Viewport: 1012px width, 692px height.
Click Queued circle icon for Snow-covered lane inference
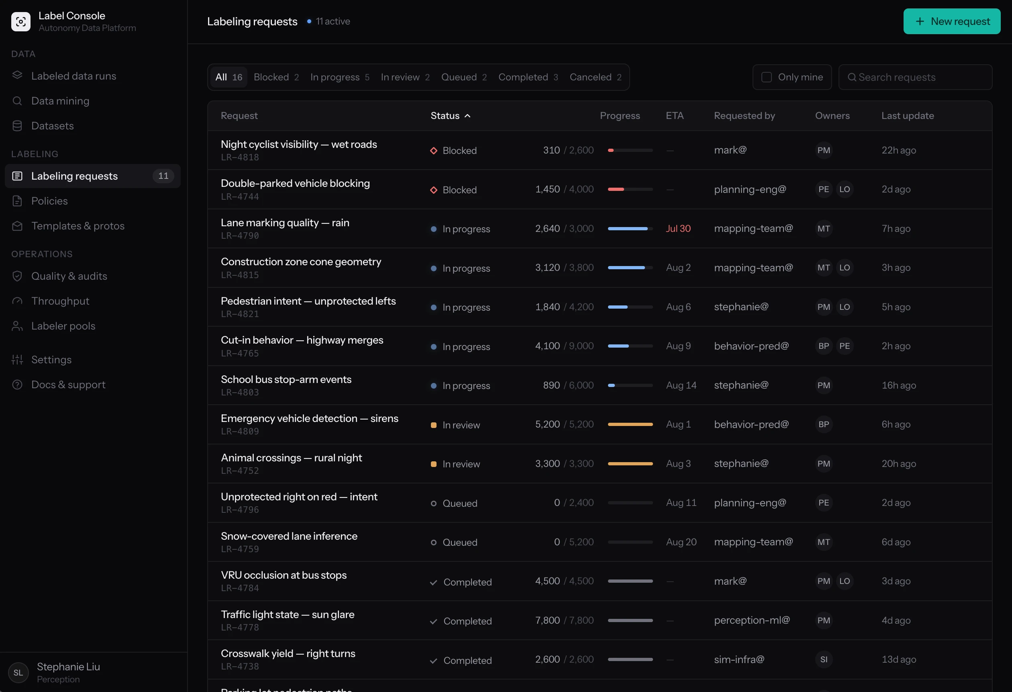(433, 543)
